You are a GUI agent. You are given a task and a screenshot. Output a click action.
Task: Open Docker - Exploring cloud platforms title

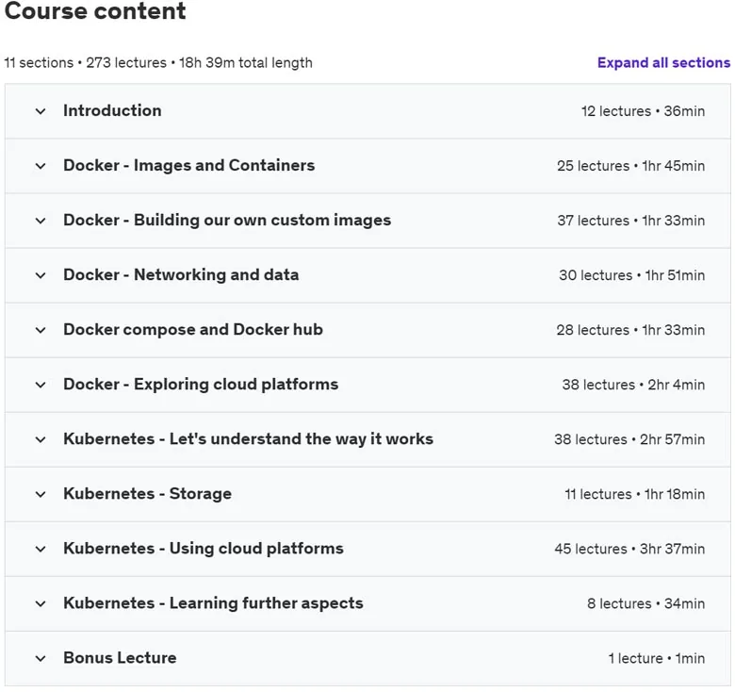[x=201, y=385]
